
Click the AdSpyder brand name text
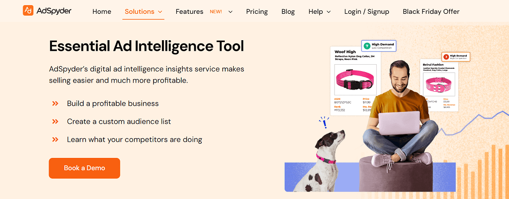coord(55,11)
